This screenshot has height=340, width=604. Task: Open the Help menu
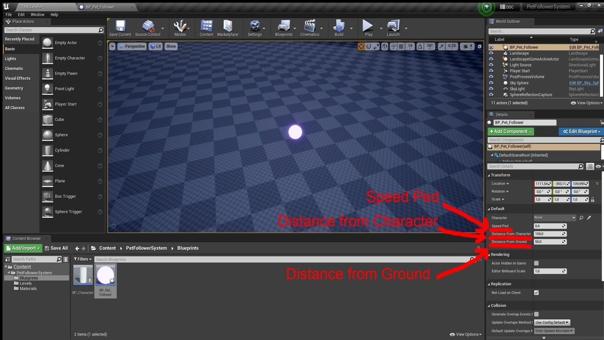pyautogui.click(x=54, y=15)
